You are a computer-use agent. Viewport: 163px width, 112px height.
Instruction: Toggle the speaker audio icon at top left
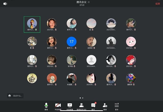(5, 4)
